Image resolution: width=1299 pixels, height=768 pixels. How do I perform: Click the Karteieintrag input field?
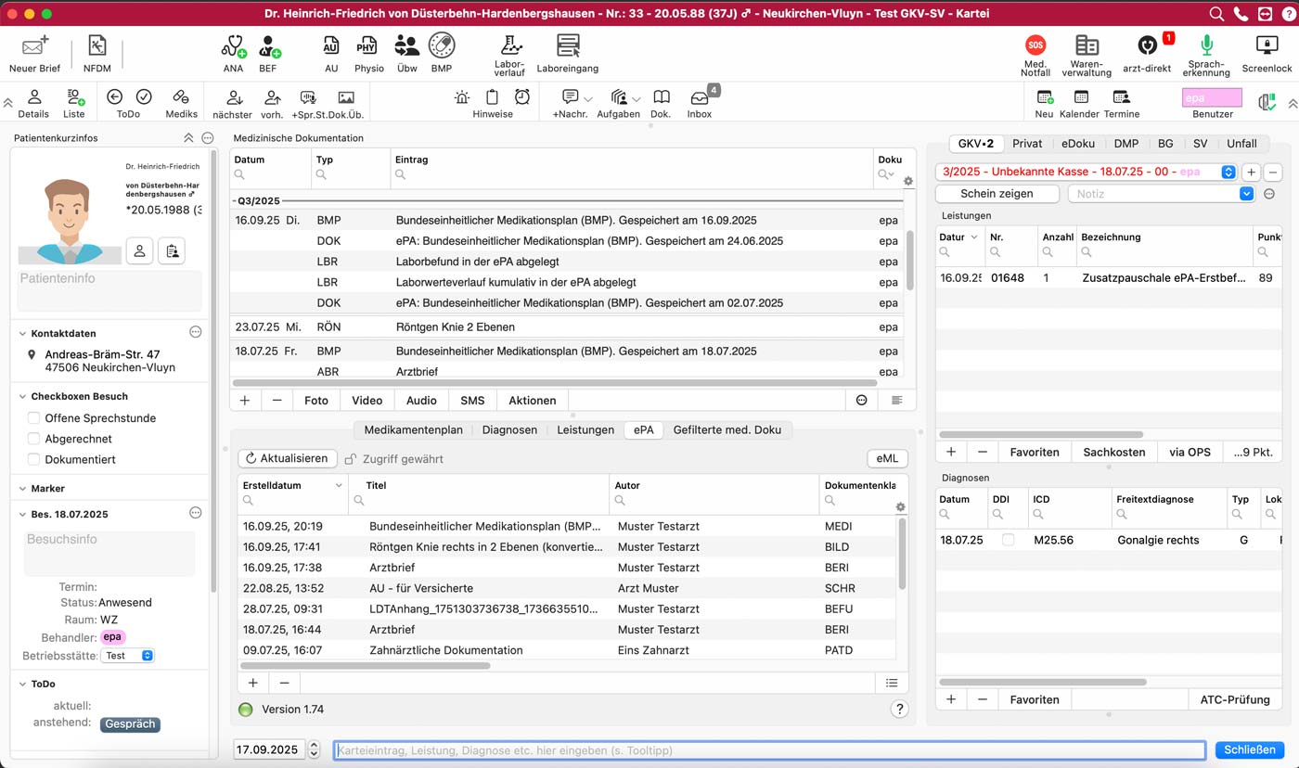(768, 750)
